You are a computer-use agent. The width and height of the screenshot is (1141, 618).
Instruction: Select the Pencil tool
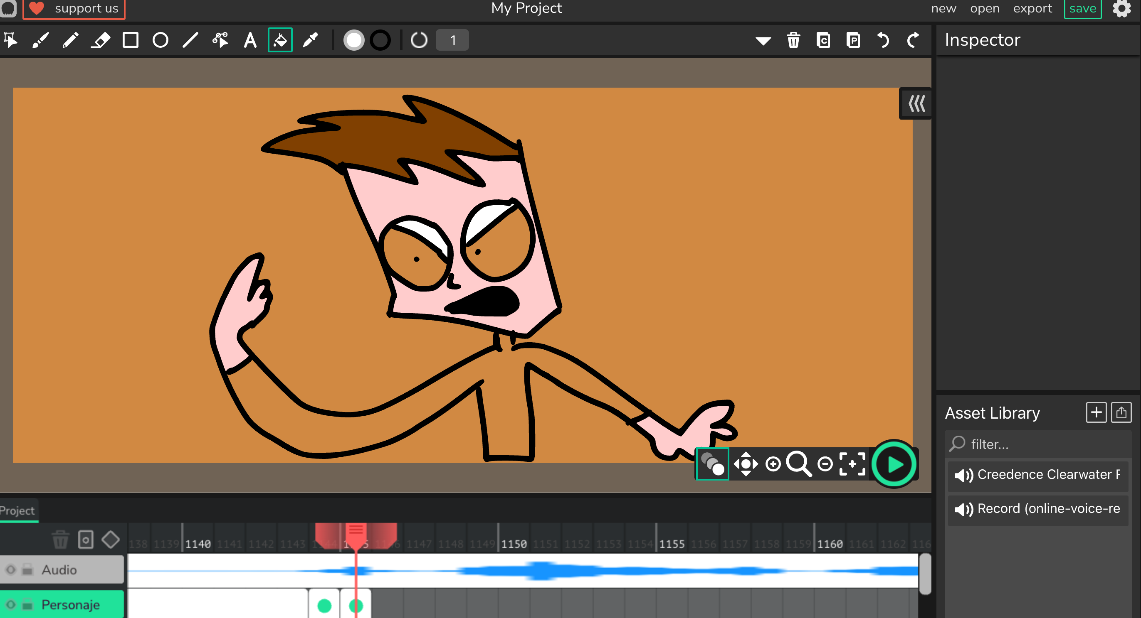[70, 40]
